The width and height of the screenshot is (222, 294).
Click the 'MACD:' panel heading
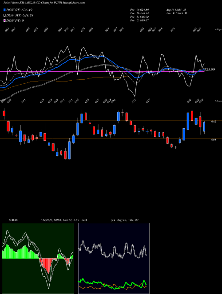click(13, 220)
